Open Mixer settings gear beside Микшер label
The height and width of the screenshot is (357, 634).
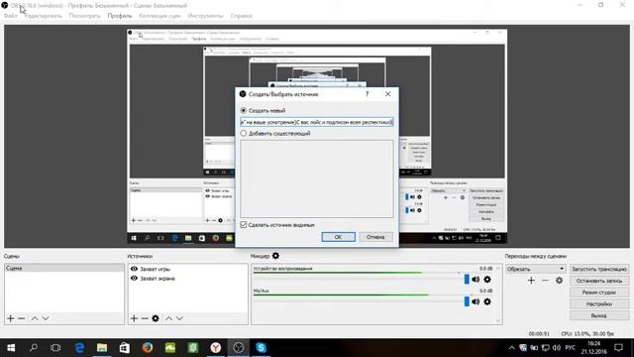[x=275, y=256]
